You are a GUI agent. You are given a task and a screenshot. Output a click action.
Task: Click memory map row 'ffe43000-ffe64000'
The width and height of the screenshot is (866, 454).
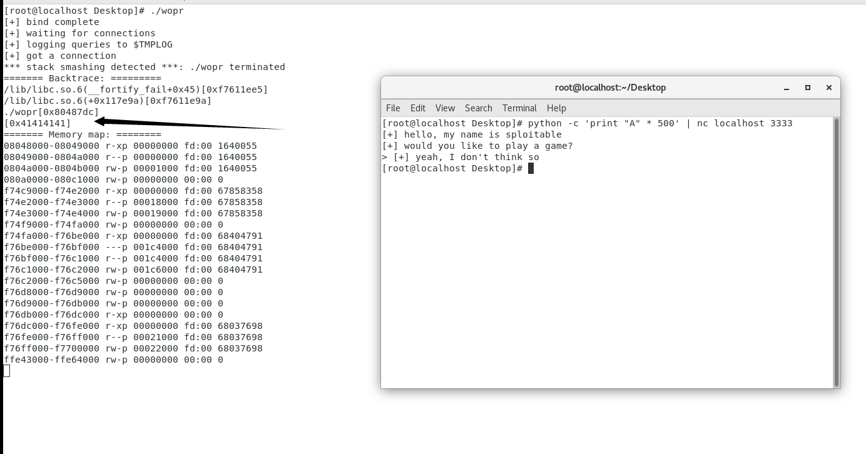point(113,360)
